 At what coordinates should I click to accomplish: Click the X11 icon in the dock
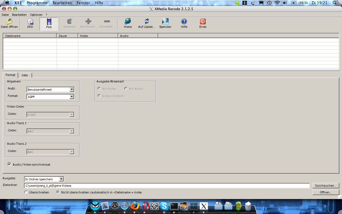(x=204, y=206)
